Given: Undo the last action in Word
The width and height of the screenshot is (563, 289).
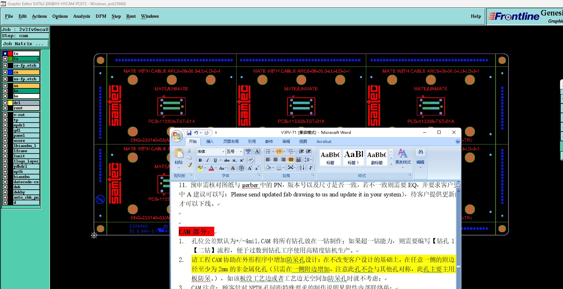Looking at the screenshot, I should click(x=196, y=133).
